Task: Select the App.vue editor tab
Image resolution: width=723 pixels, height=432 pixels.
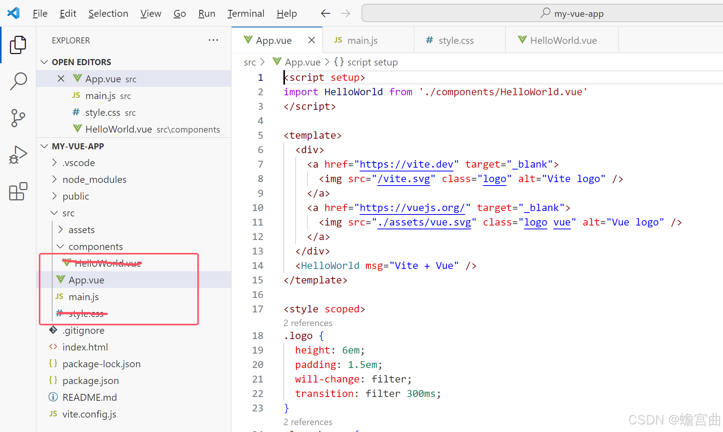Action: coord(277,40)
